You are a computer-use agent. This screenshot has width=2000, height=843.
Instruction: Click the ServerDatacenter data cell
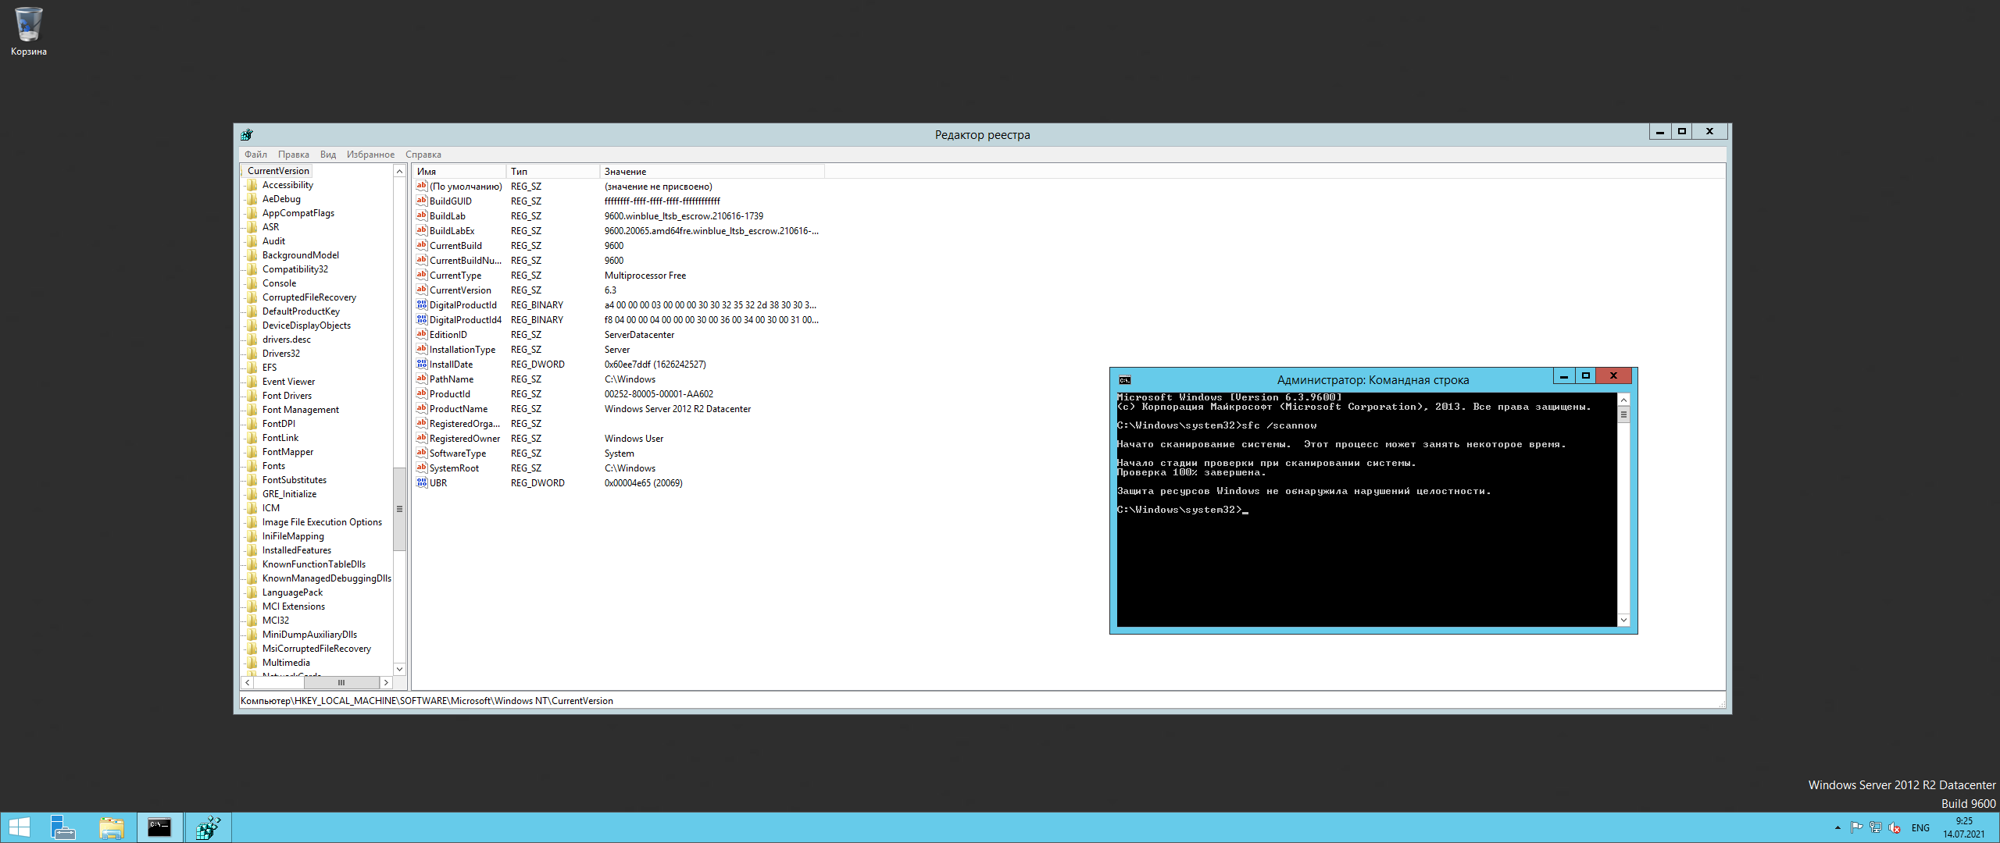639,335
